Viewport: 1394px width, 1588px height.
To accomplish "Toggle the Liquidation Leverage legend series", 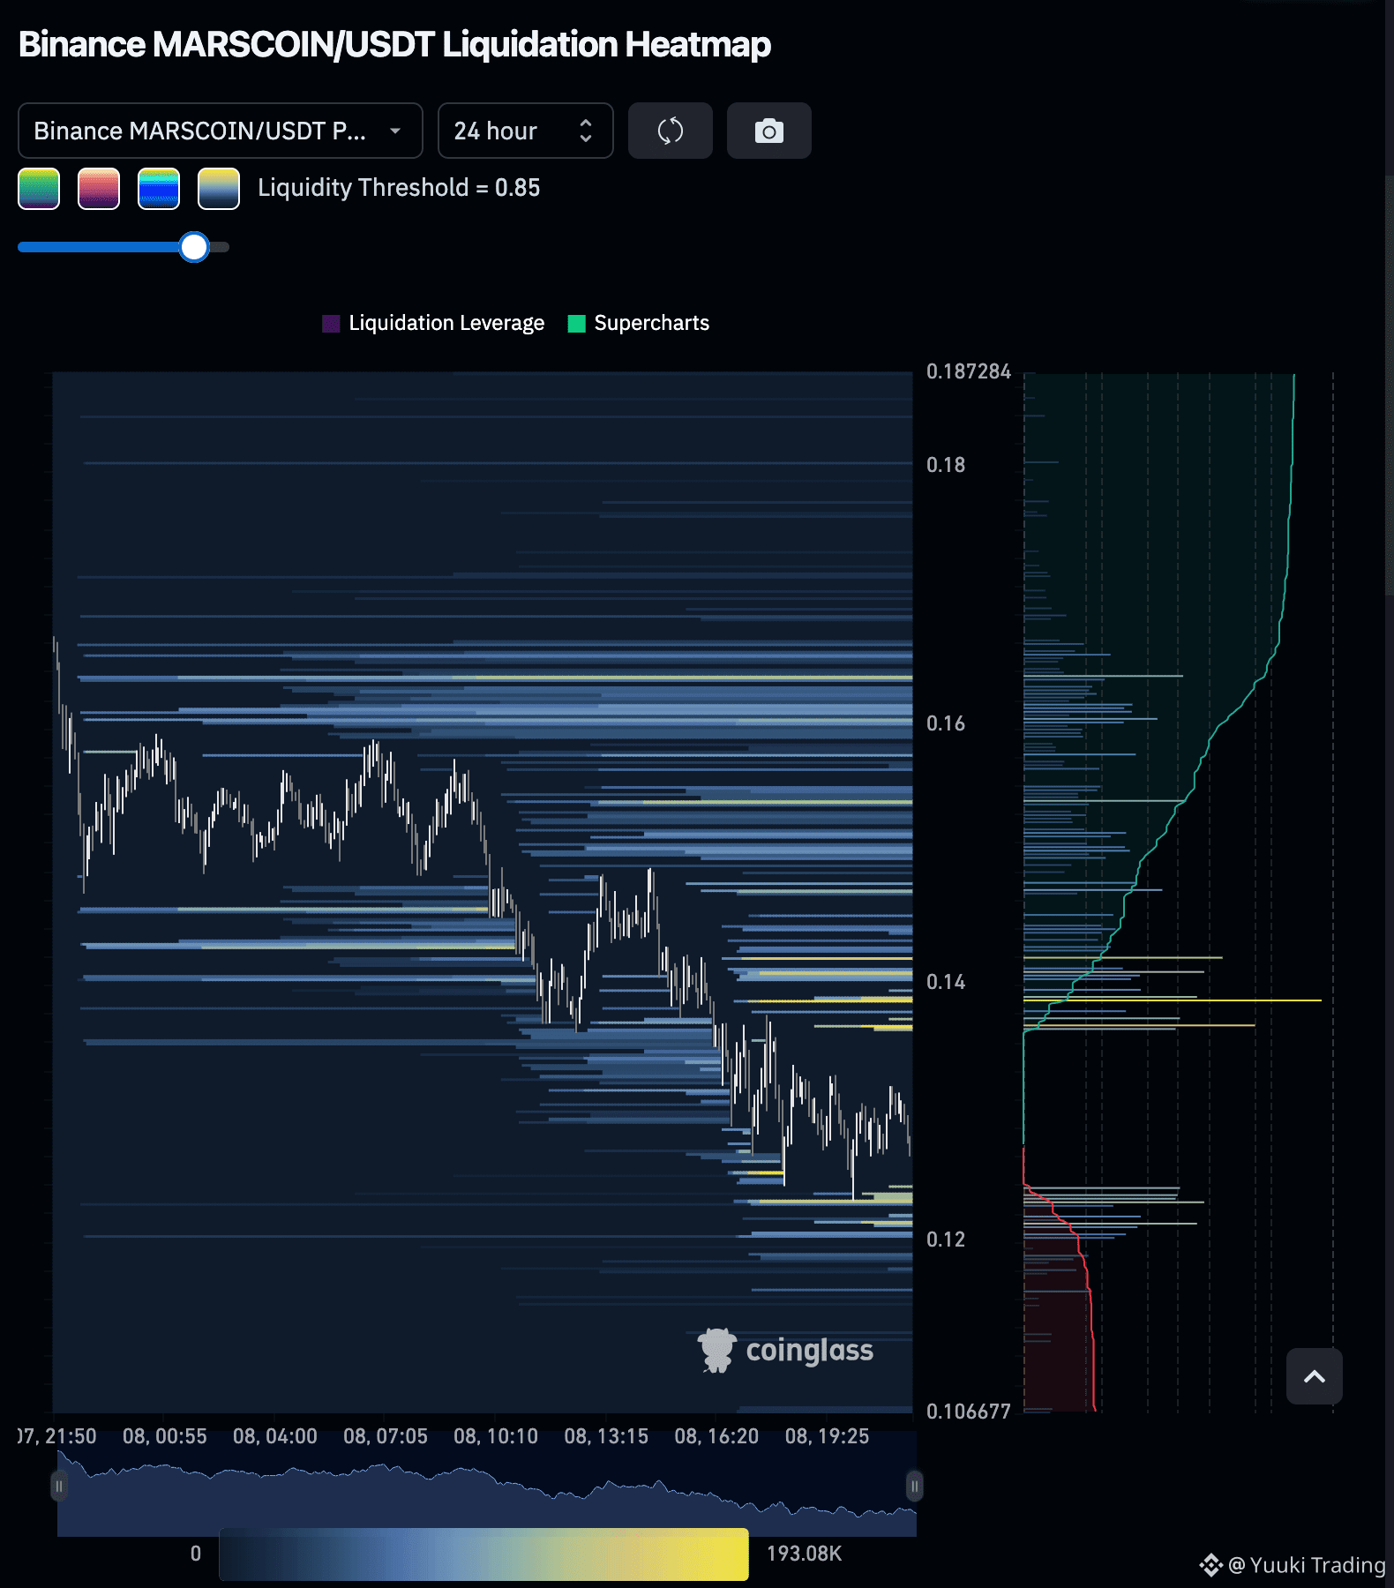I will (433, 323).
